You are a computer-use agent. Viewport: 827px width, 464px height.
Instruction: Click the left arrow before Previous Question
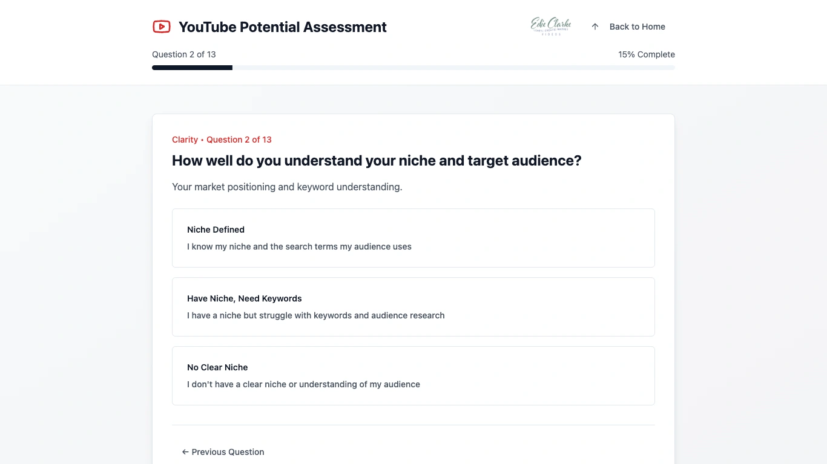(185, 452)
